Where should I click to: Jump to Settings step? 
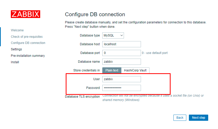tap(16, 49)
